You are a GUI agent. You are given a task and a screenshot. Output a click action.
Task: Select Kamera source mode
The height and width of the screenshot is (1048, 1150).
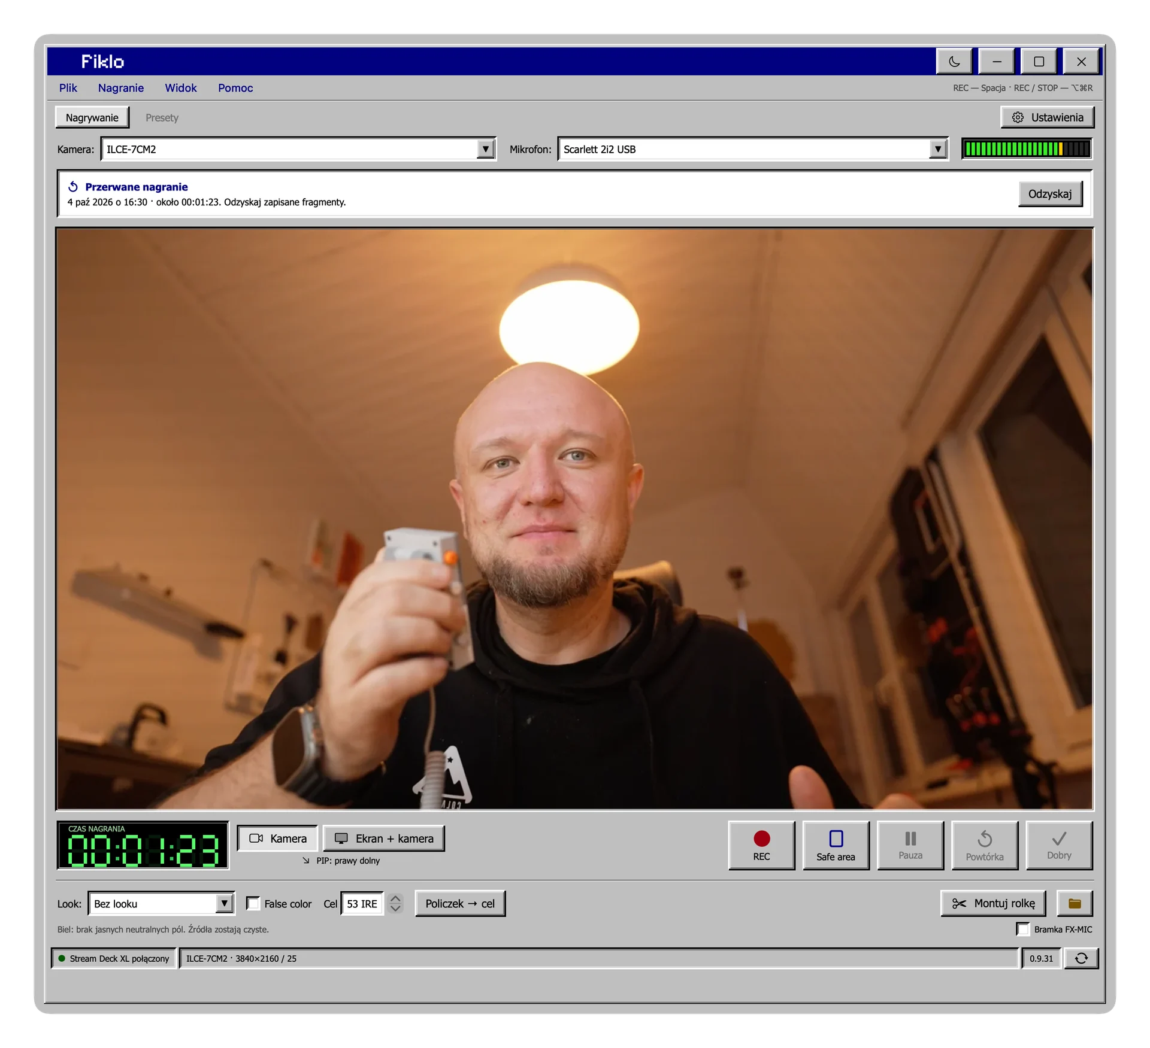pyautogui.click(x=277, y=838)
